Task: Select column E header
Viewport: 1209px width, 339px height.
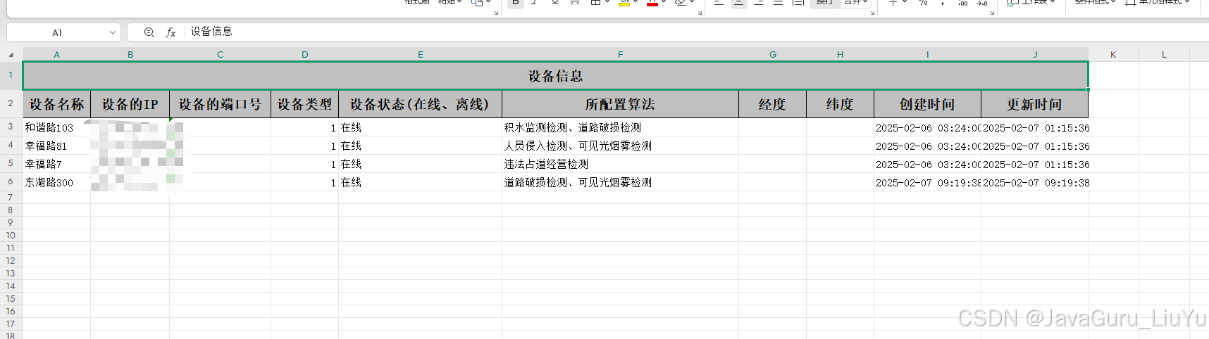Action: pos(420,54)
